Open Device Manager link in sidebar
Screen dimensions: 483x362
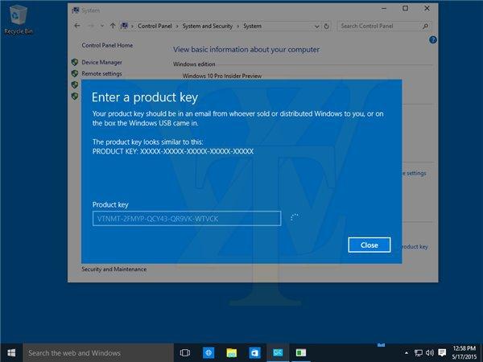[x=101, y=62]
